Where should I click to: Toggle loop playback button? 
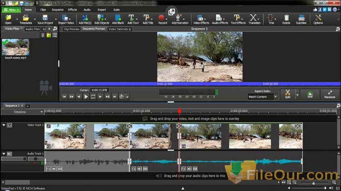coord(93,96)
